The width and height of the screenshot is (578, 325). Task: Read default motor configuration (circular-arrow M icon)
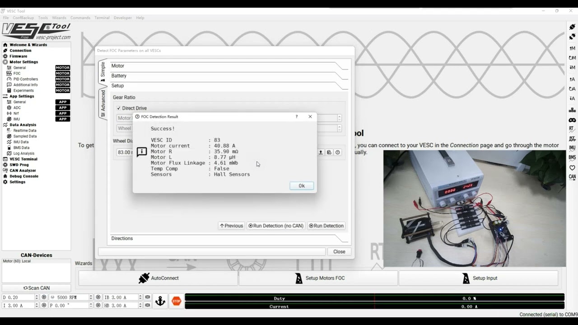pyautogui.click(x=572, y=58)
